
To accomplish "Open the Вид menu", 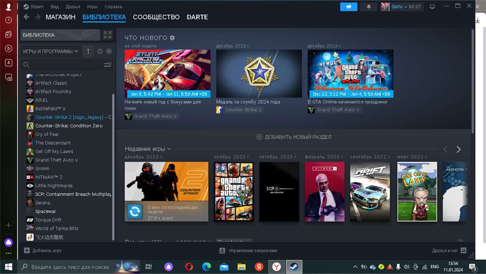I will 55,7.
